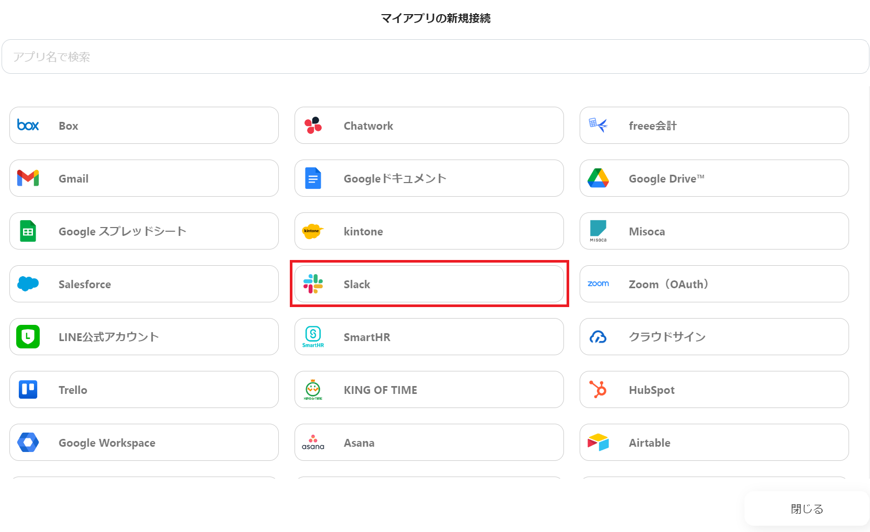Click the Misoca logo icon
870x532 pixels.
pyautogui.click(x=598, y=231)
